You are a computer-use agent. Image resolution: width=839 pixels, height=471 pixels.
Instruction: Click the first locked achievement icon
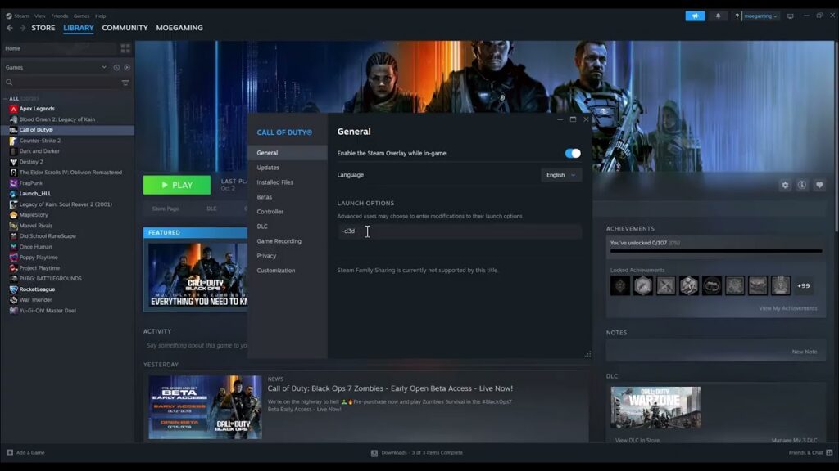point(620,285)
